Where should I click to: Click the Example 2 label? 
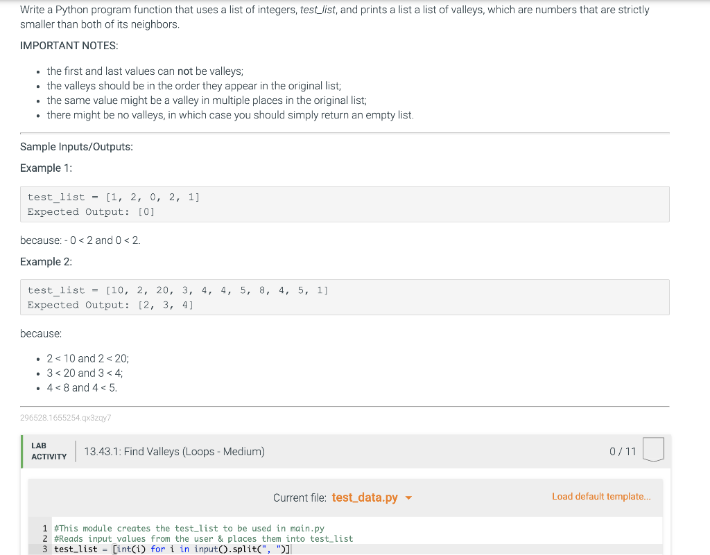click(x=46, y=261)
